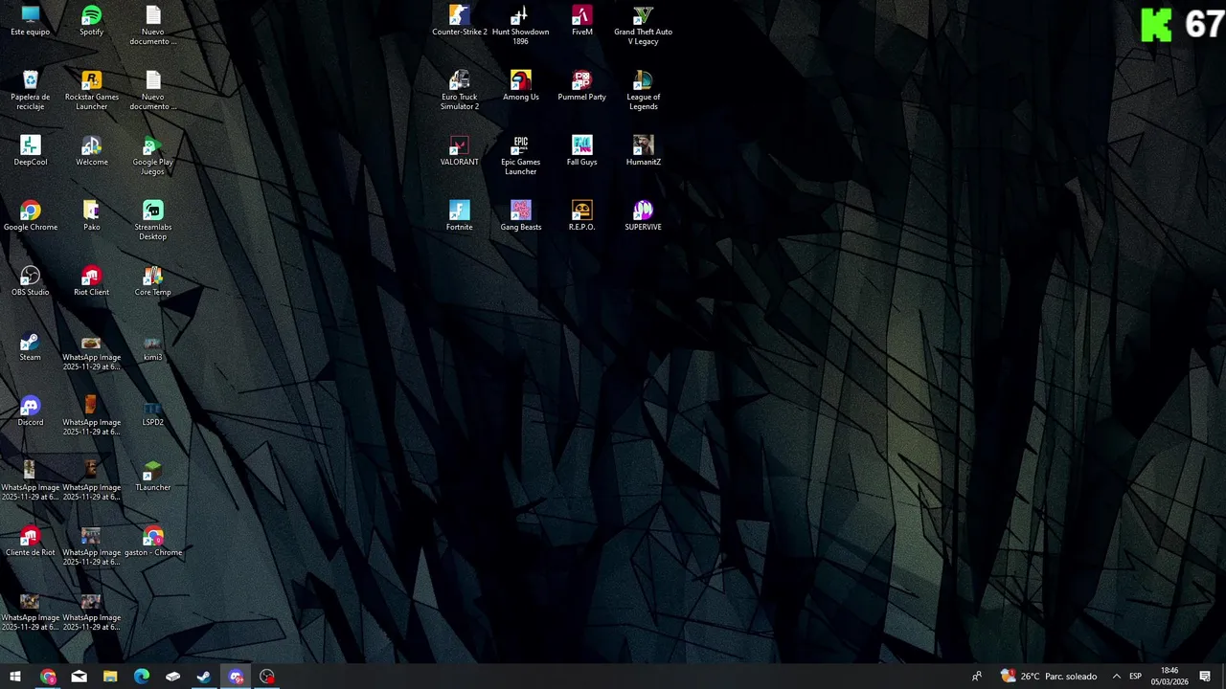Open the TLauncher shortcut

pos(153,477)
